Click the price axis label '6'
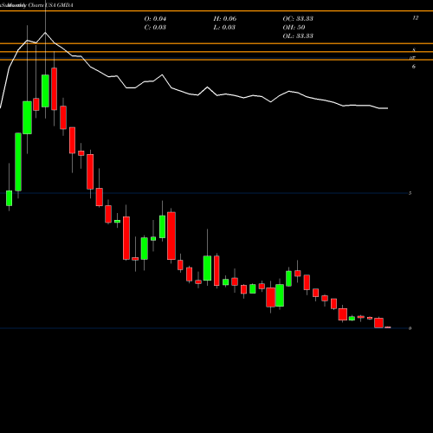The height and width of the screenshot is (433, 433). [x=414, y=67]
